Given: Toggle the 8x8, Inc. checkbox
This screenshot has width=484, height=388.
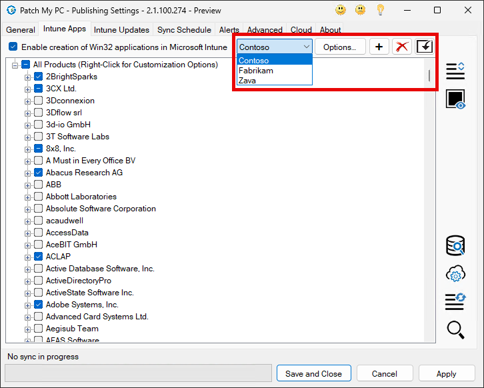Looking at the screenshot, I should pos(38,149).
